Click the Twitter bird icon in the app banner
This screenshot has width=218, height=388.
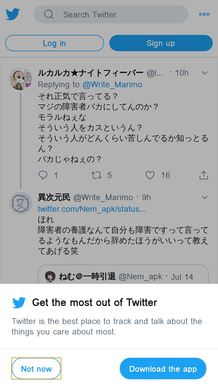(x=19, y=303)
